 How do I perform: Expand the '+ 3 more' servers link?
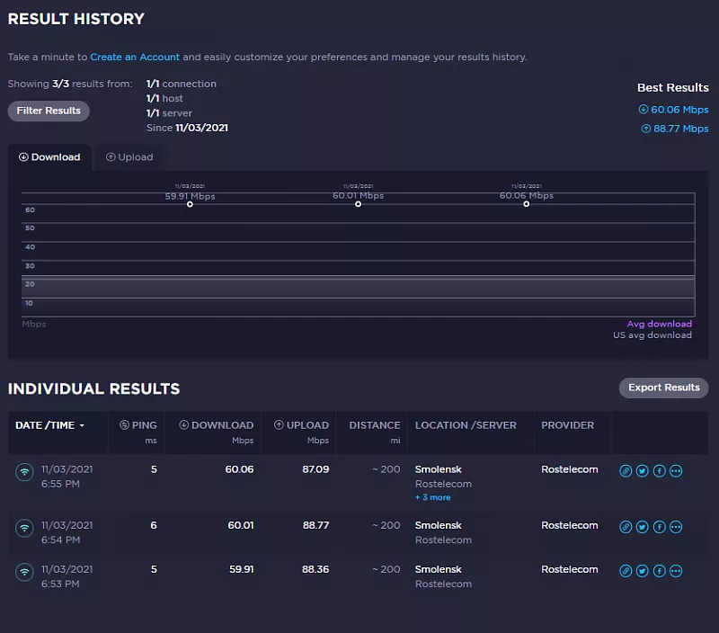click(432, 497)
